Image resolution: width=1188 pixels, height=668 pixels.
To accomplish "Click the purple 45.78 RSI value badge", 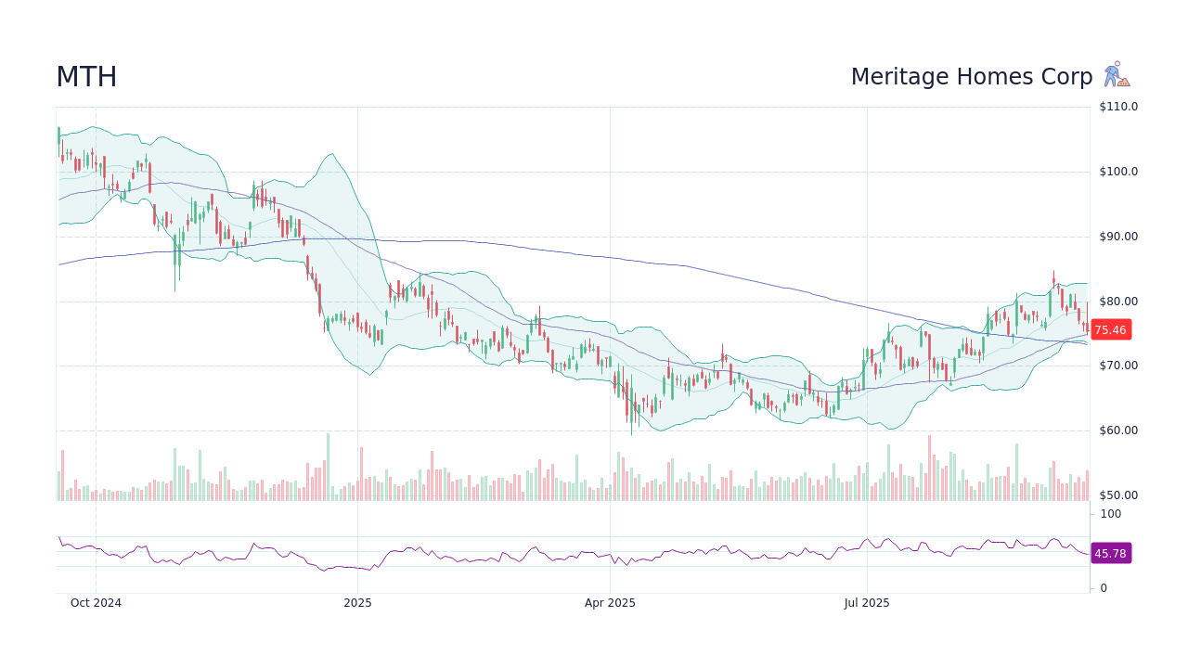I will tap(1110, 553).
